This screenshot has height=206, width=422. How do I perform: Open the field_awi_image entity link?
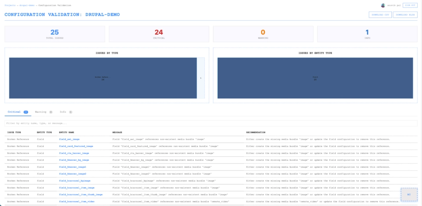tap(69, 139)
